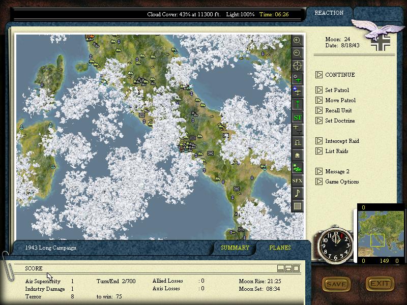Click CONTINUE to advance the turn
Viewport: 407px width, 305px height.
tap(340, 75)
